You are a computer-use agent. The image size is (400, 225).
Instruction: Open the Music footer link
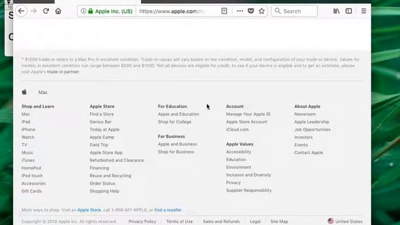(27, 152)
